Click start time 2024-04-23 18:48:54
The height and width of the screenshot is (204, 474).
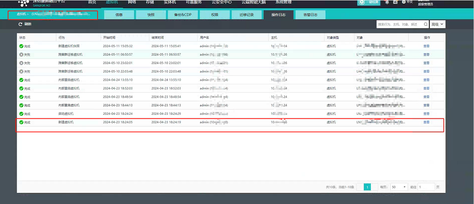(118, 97)
